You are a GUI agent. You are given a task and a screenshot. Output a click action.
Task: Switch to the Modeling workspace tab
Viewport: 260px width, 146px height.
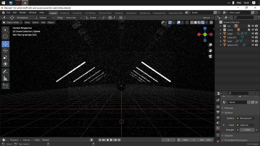click(x=64, y=13)
